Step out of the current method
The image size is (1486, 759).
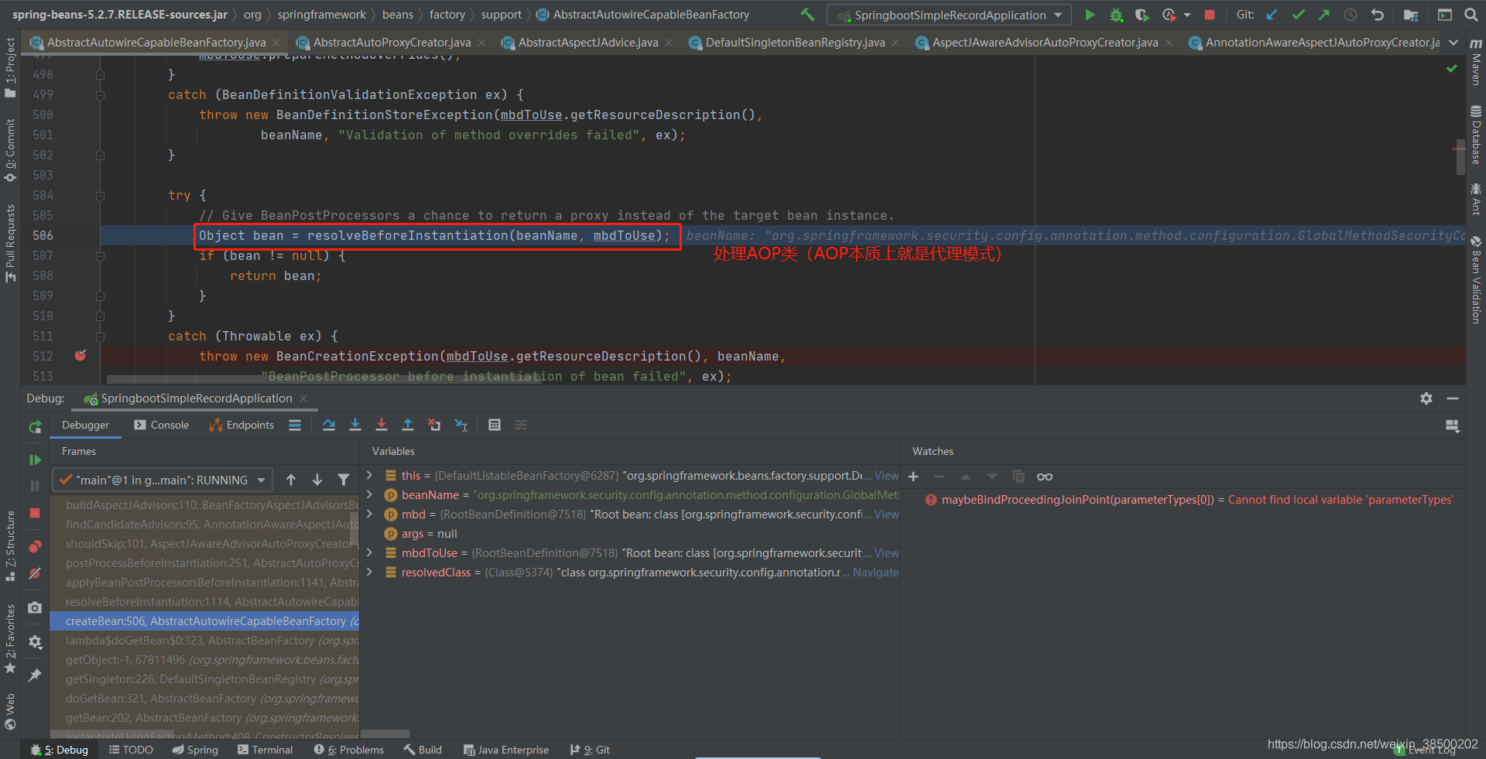point(408,425)
